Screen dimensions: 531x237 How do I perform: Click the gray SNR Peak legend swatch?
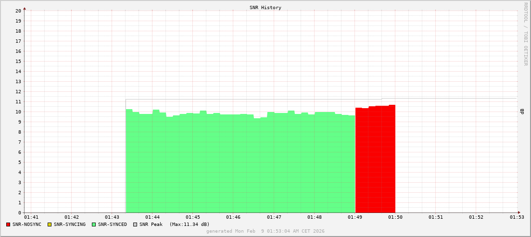point(135,225)
